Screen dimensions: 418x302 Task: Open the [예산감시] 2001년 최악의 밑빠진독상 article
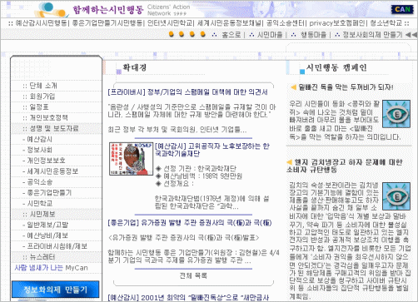tap(188, 298)
